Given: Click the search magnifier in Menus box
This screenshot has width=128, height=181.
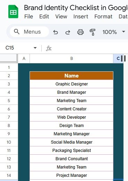Looking at the screenshot, I should (17, 31).
